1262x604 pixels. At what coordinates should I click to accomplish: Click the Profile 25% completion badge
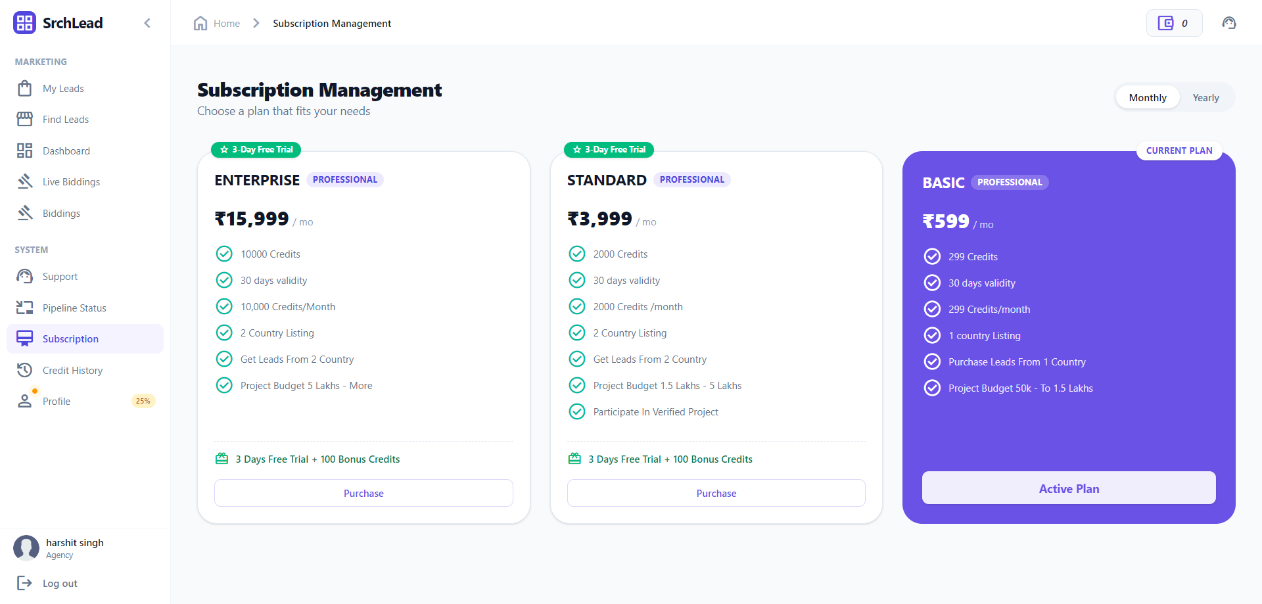tap(143, 401)
